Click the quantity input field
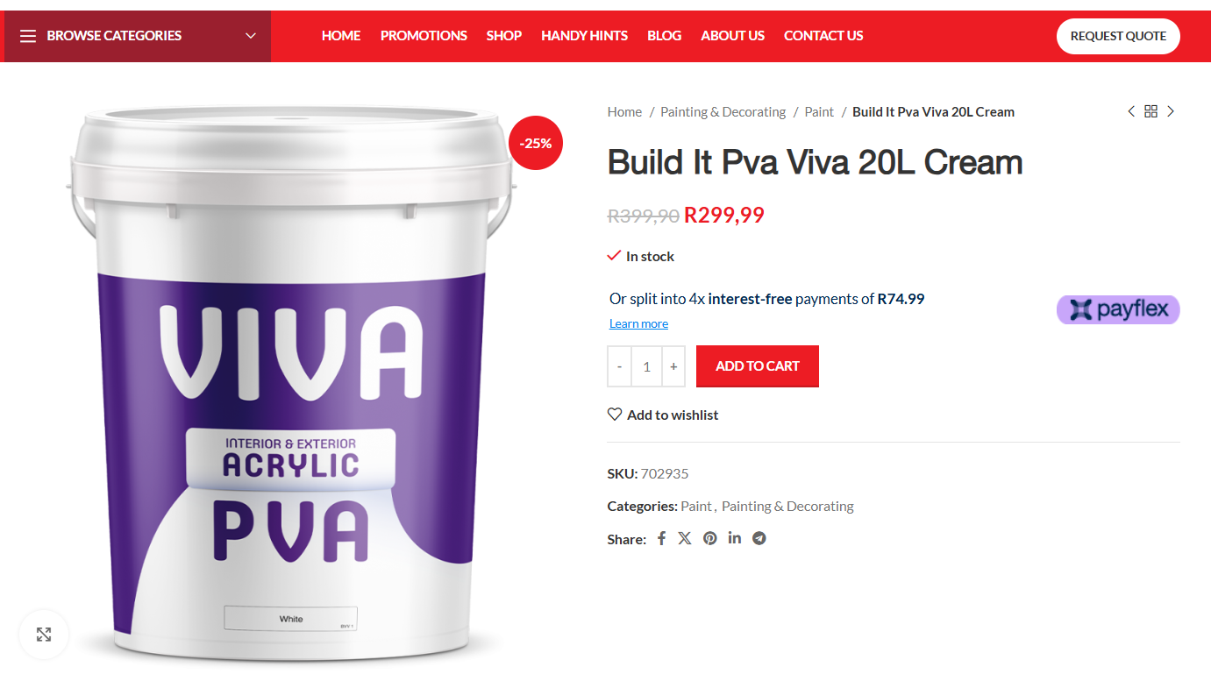Screen dimensions: 1211x681 coord(647,366)
